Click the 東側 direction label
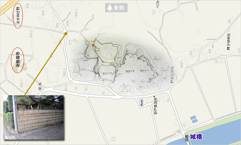Image resolution: width=241 pixels, height=145 pixels. [120, 8]
